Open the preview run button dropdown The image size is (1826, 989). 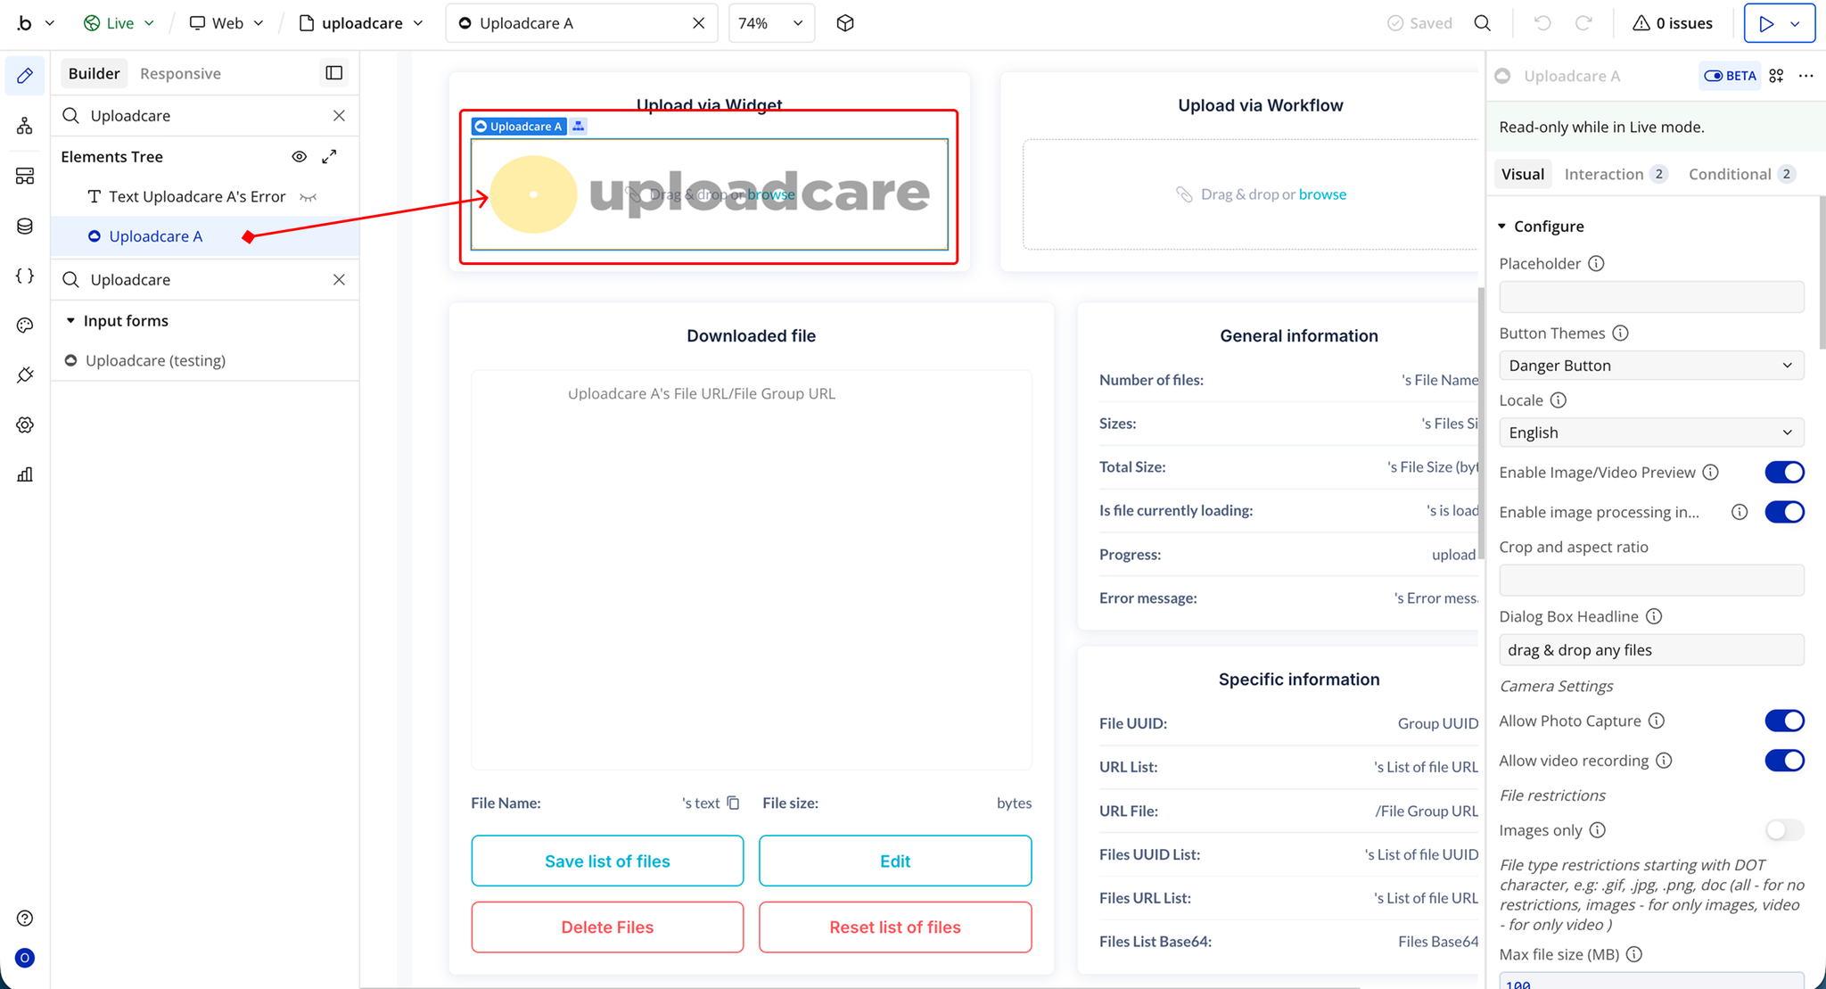tap(1796, 23)
